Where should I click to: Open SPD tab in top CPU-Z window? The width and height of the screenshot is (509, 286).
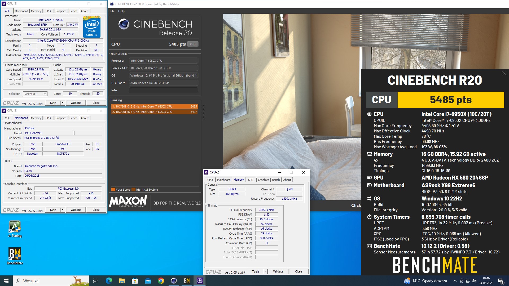point(48,11)
